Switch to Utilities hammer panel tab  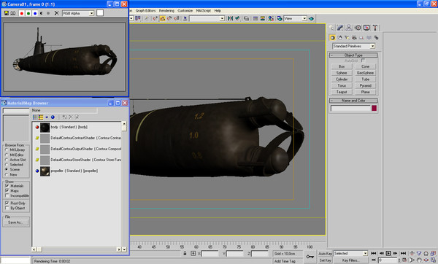pyautogui.click(x=375, y=28)
